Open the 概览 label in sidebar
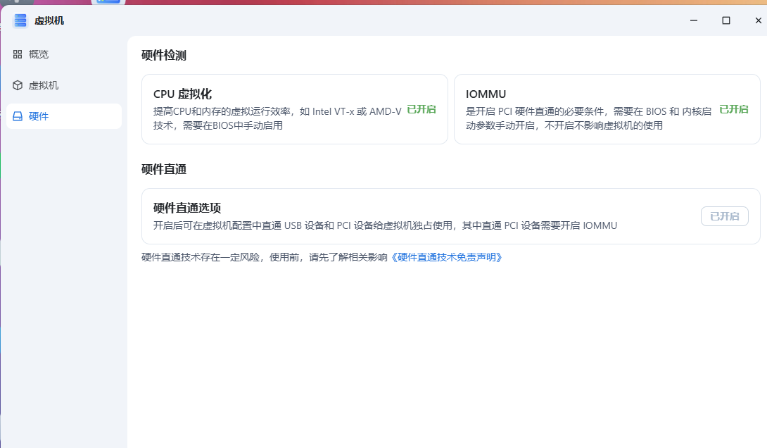The width and height of the screenshot is (767, 448). pyautogui.click(x=39, y=54)
